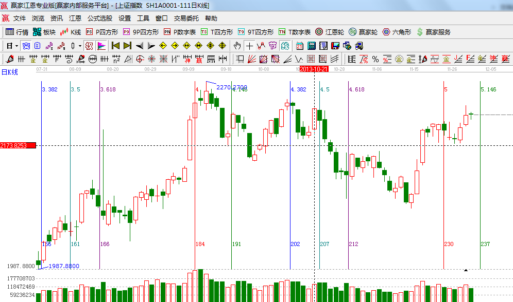513x302 pixels.
Task: Toggle the crosshair cursor button
Action: click(x=249, y=45)
